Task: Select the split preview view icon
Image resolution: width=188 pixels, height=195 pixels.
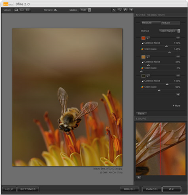Action: click(22, 10)
